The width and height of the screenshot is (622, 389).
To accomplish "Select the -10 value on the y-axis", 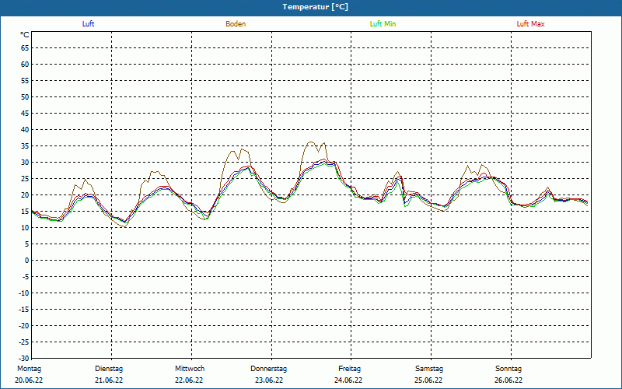I will [24, 293].
